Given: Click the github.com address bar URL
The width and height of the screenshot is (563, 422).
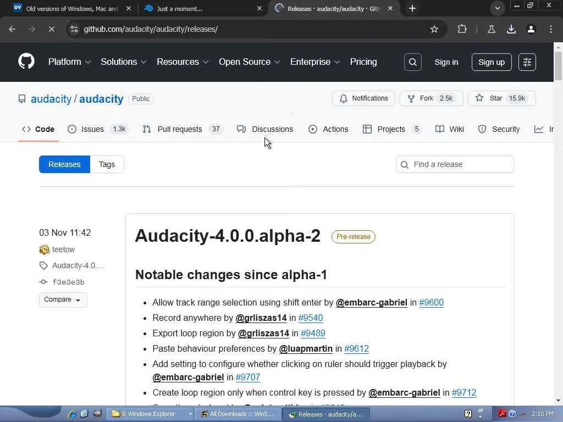Looking at the screenshot, I should point(151,29).
